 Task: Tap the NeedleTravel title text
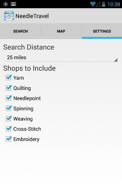(x=32, y=16)
